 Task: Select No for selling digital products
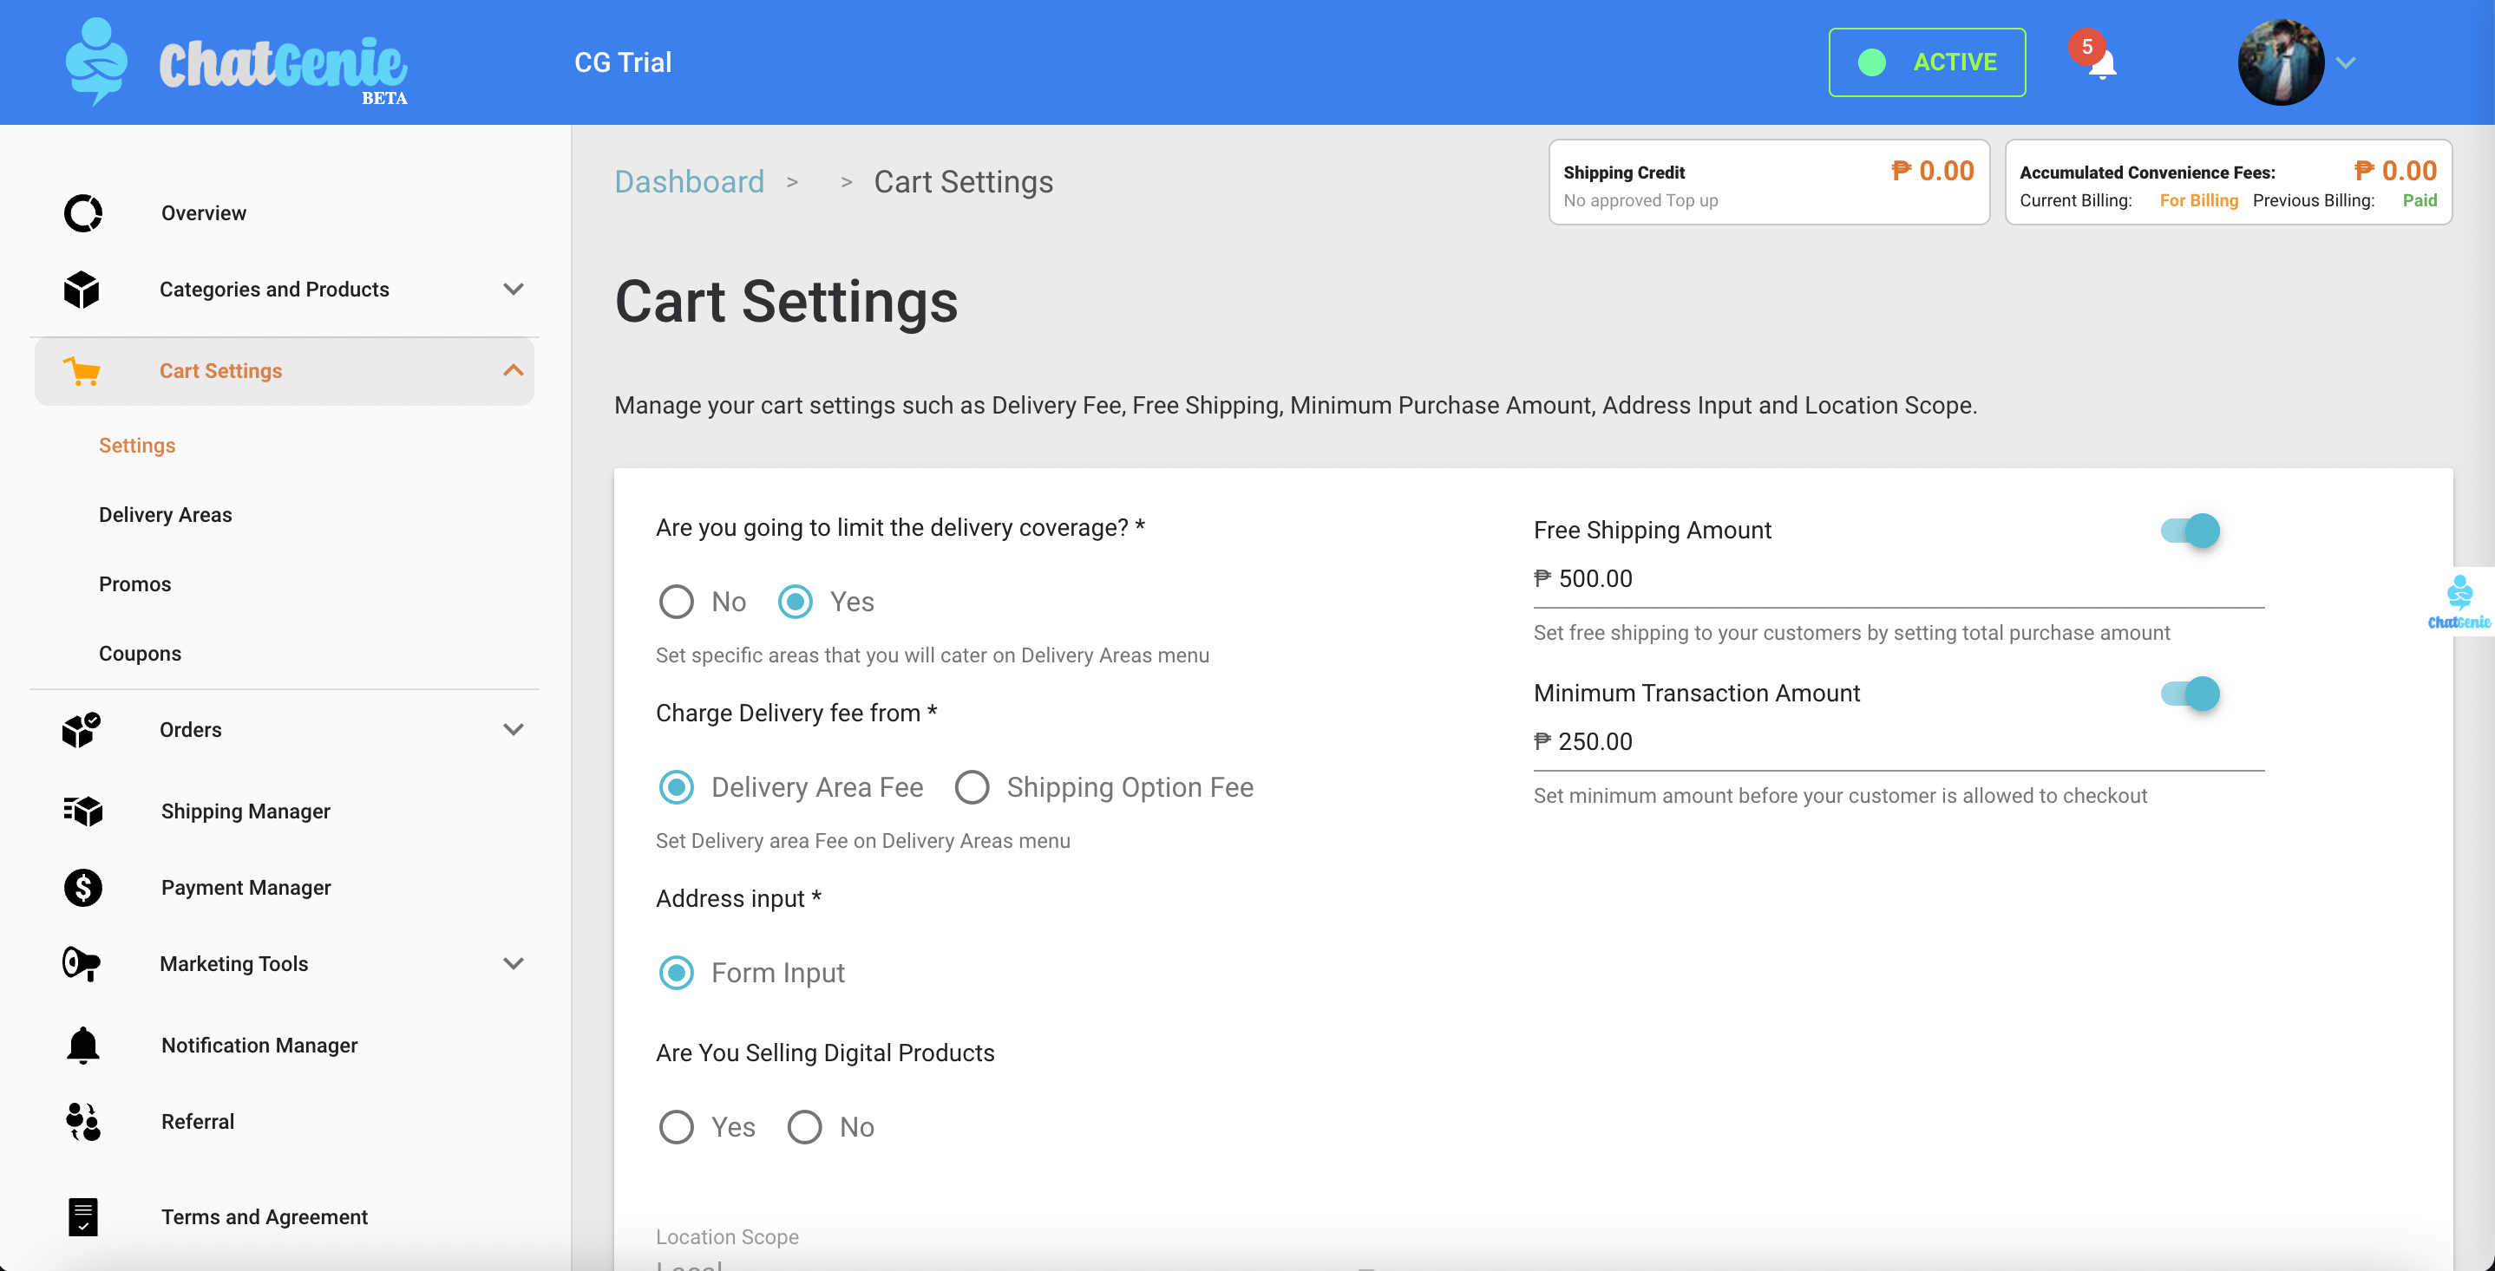click(804, 1127)
